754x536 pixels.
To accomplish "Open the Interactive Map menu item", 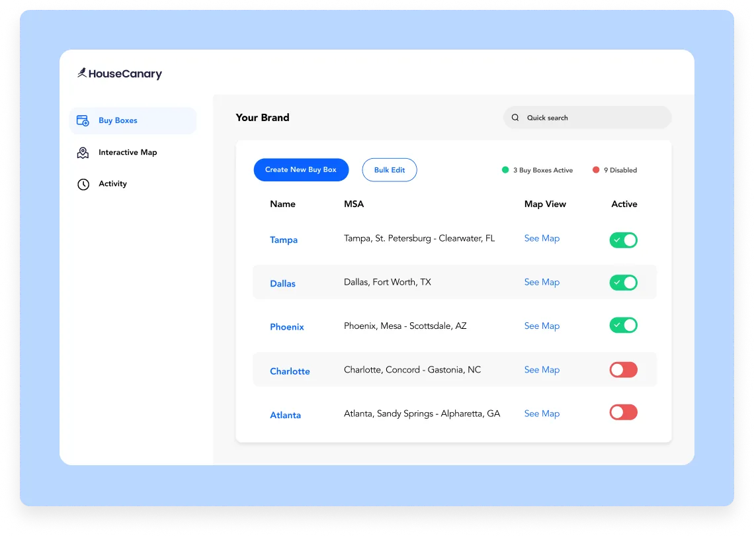I will click(128, 152).
